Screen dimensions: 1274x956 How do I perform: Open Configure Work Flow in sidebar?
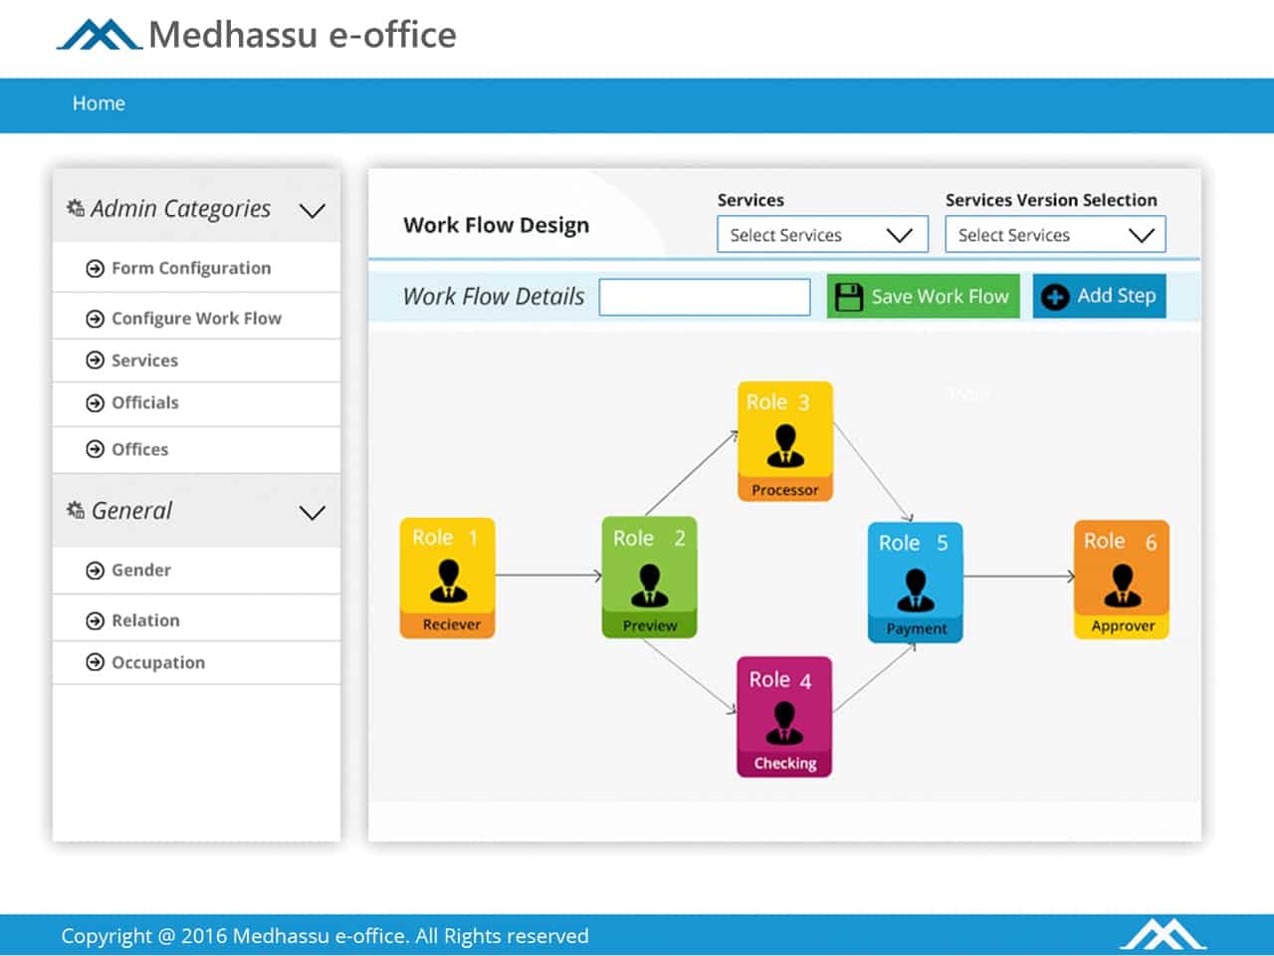click(195, 319)
